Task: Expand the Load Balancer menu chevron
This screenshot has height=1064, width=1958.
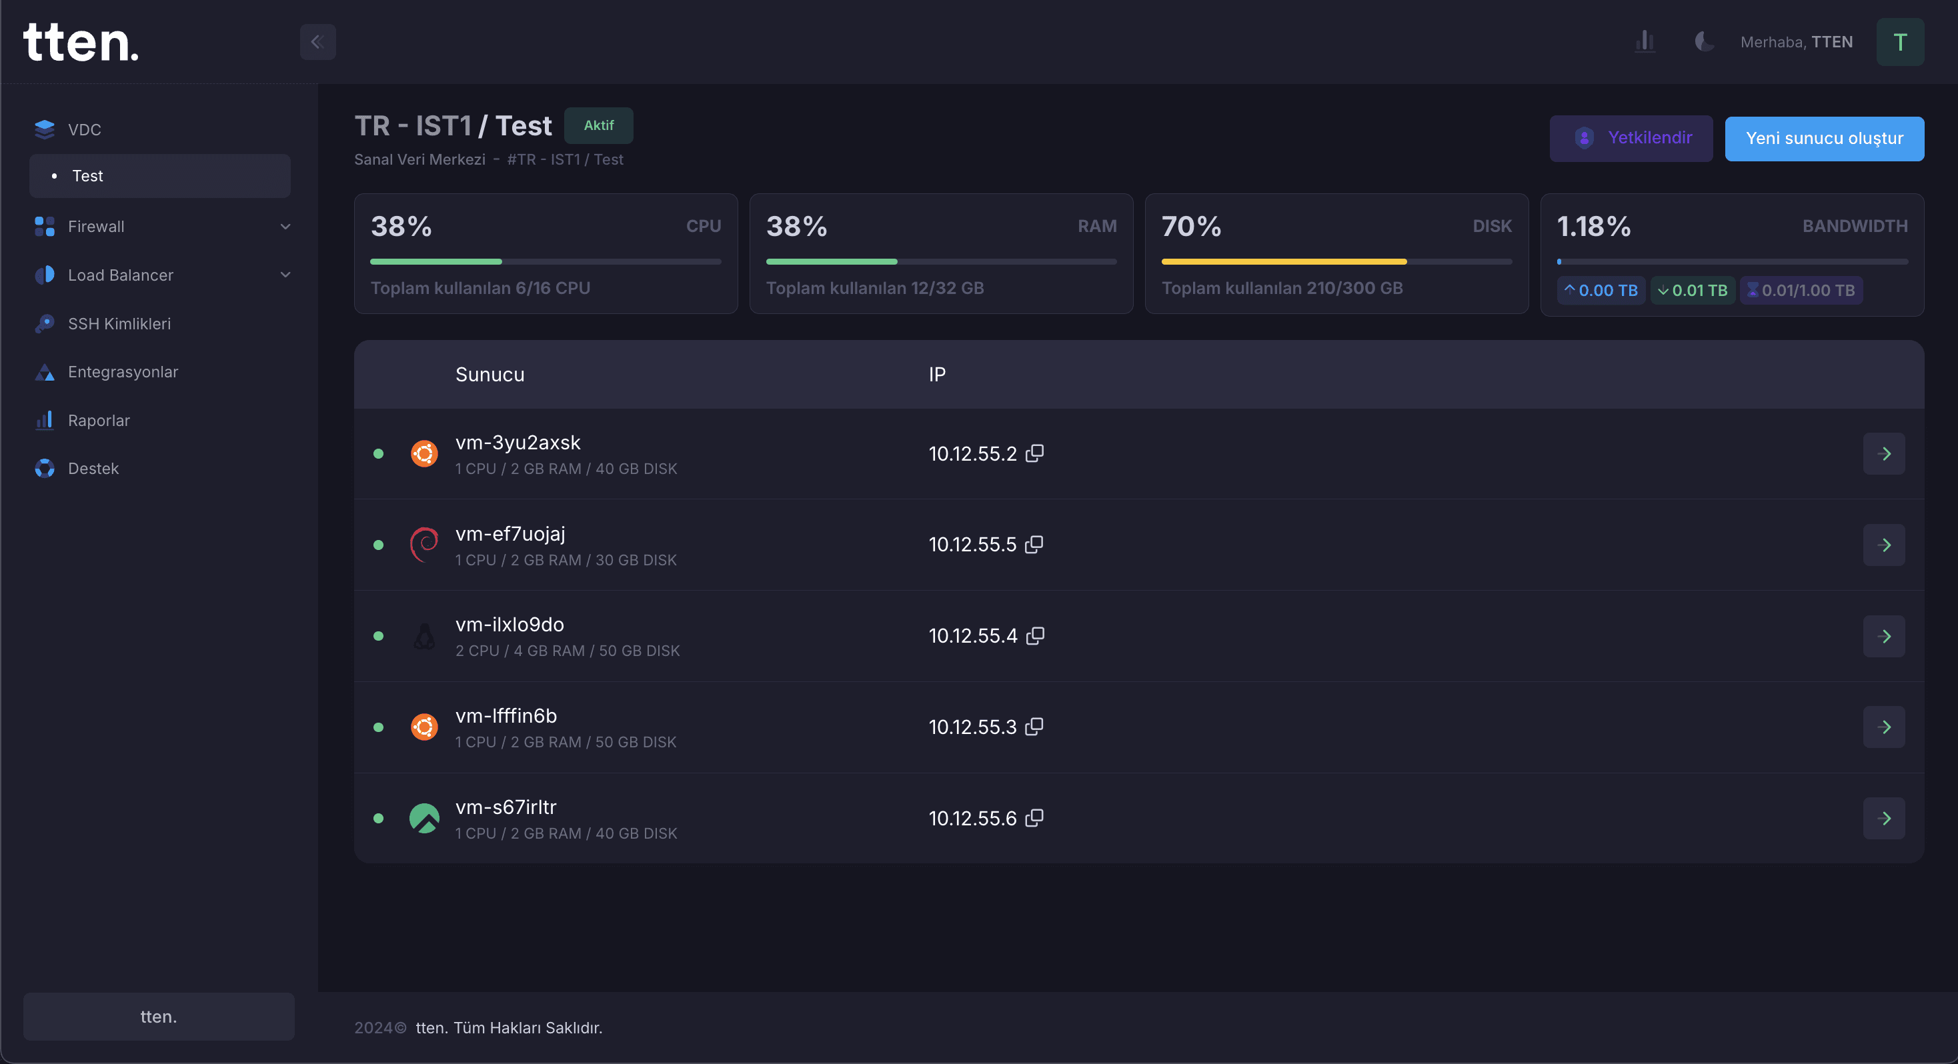Action: click(285, 275)
